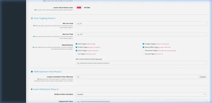Uncheck the Home Page route checkbox

pos(76,44)
